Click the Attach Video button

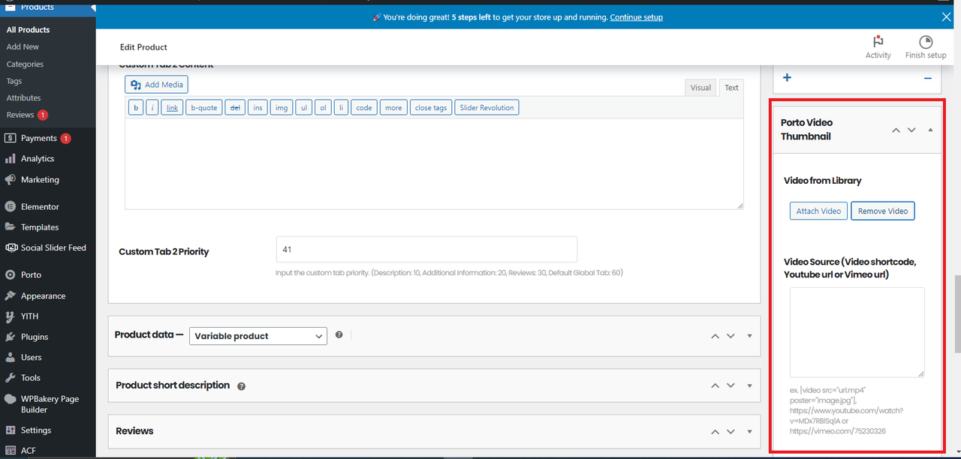tap(818, 211)
